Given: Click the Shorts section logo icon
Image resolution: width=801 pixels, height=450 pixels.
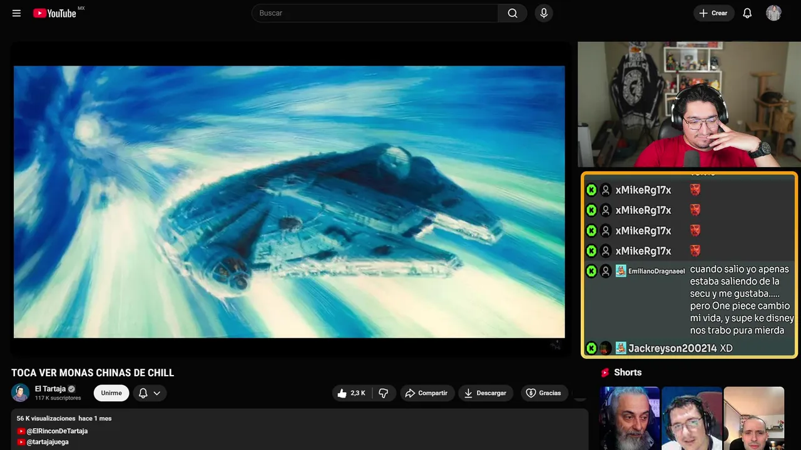Looking at the screenshot, I should [605, 372].
